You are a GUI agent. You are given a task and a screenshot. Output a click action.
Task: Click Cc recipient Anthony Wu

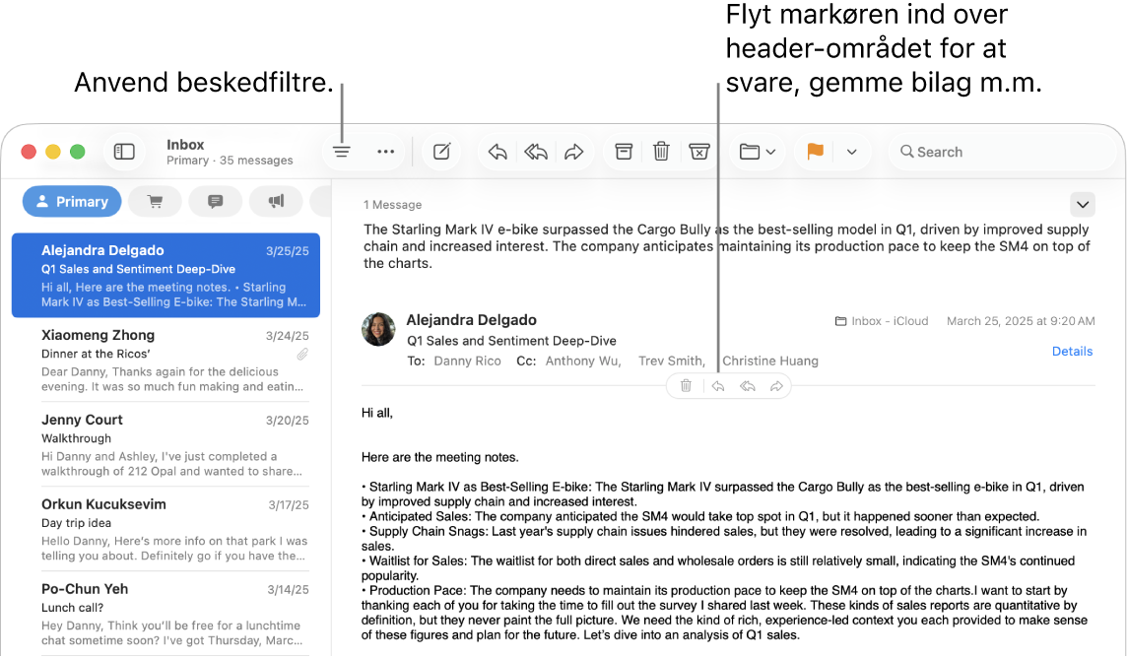582,362
